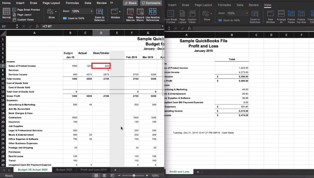Open the Budget 2020 sheet tab
314x178 pixels.
point(64,169)
